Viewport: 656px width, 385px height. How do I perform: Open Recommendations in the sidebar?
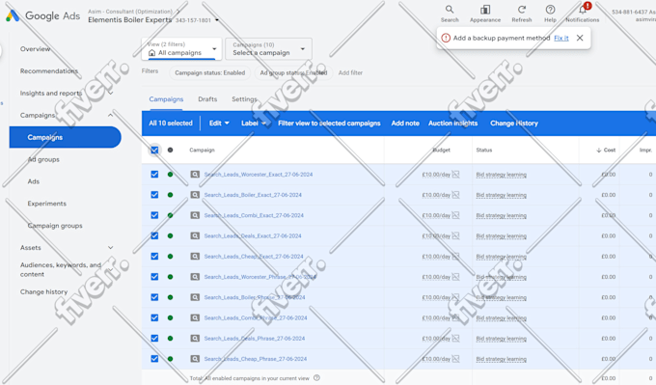pyautogui.click(x=49, y=71)
